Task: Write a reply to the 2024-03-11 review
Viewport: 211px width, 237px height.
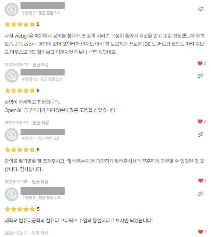Action: point(41,233)
